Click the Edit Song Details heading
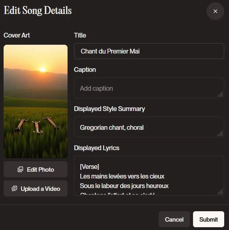This screenshot has height=230, width=229. coord(38,10)
